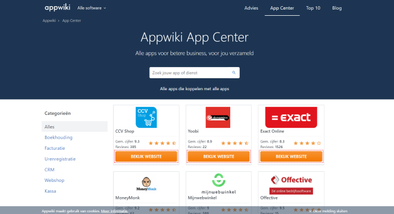Image resolution: width=394 pixels, height=214 pixels.
Task: Filter by CRM category
Action: [x=50, y=170]
